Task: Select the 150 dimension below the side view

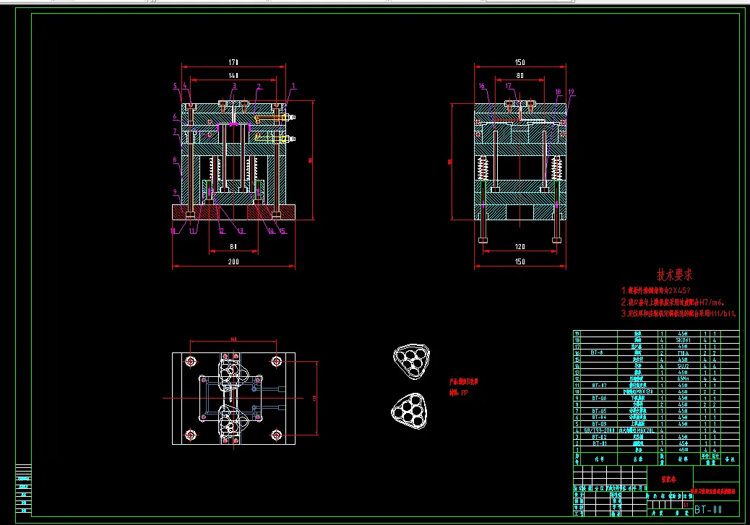Action: click(x=520, y=261)
